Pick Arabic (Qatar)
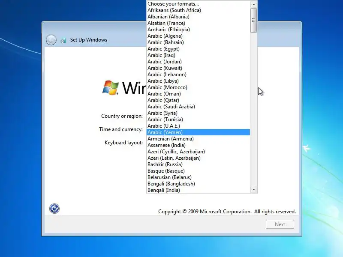This screenshot has width=343, height=257. pos(198,100)
